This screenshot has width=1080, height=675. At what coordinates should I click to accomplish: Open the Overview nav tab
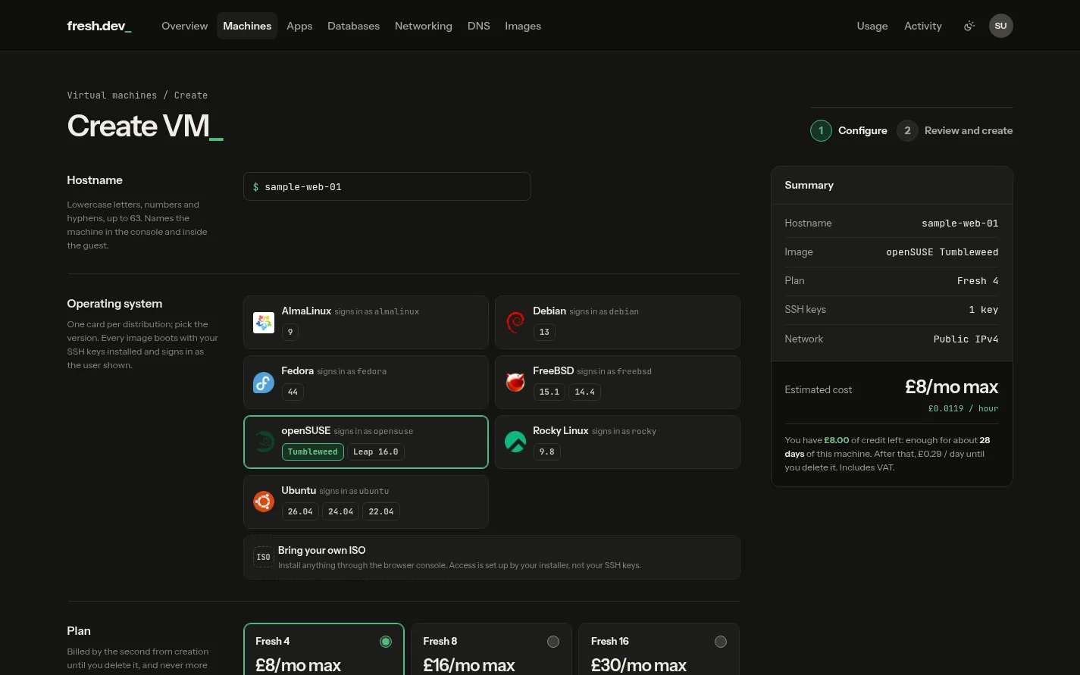tap(184, 26)
